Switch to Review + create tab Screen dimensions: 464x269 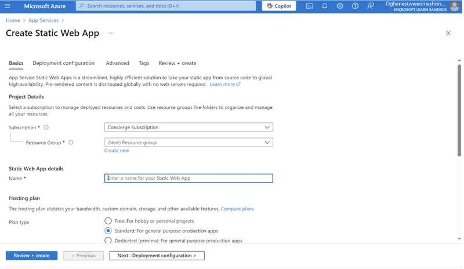(x=177, y=63)
